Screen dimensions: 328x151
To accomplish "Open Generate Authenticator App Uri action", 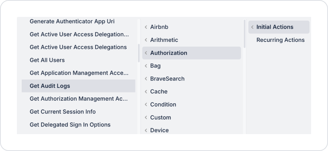I will pyautogui.click(x=78, y=21).
